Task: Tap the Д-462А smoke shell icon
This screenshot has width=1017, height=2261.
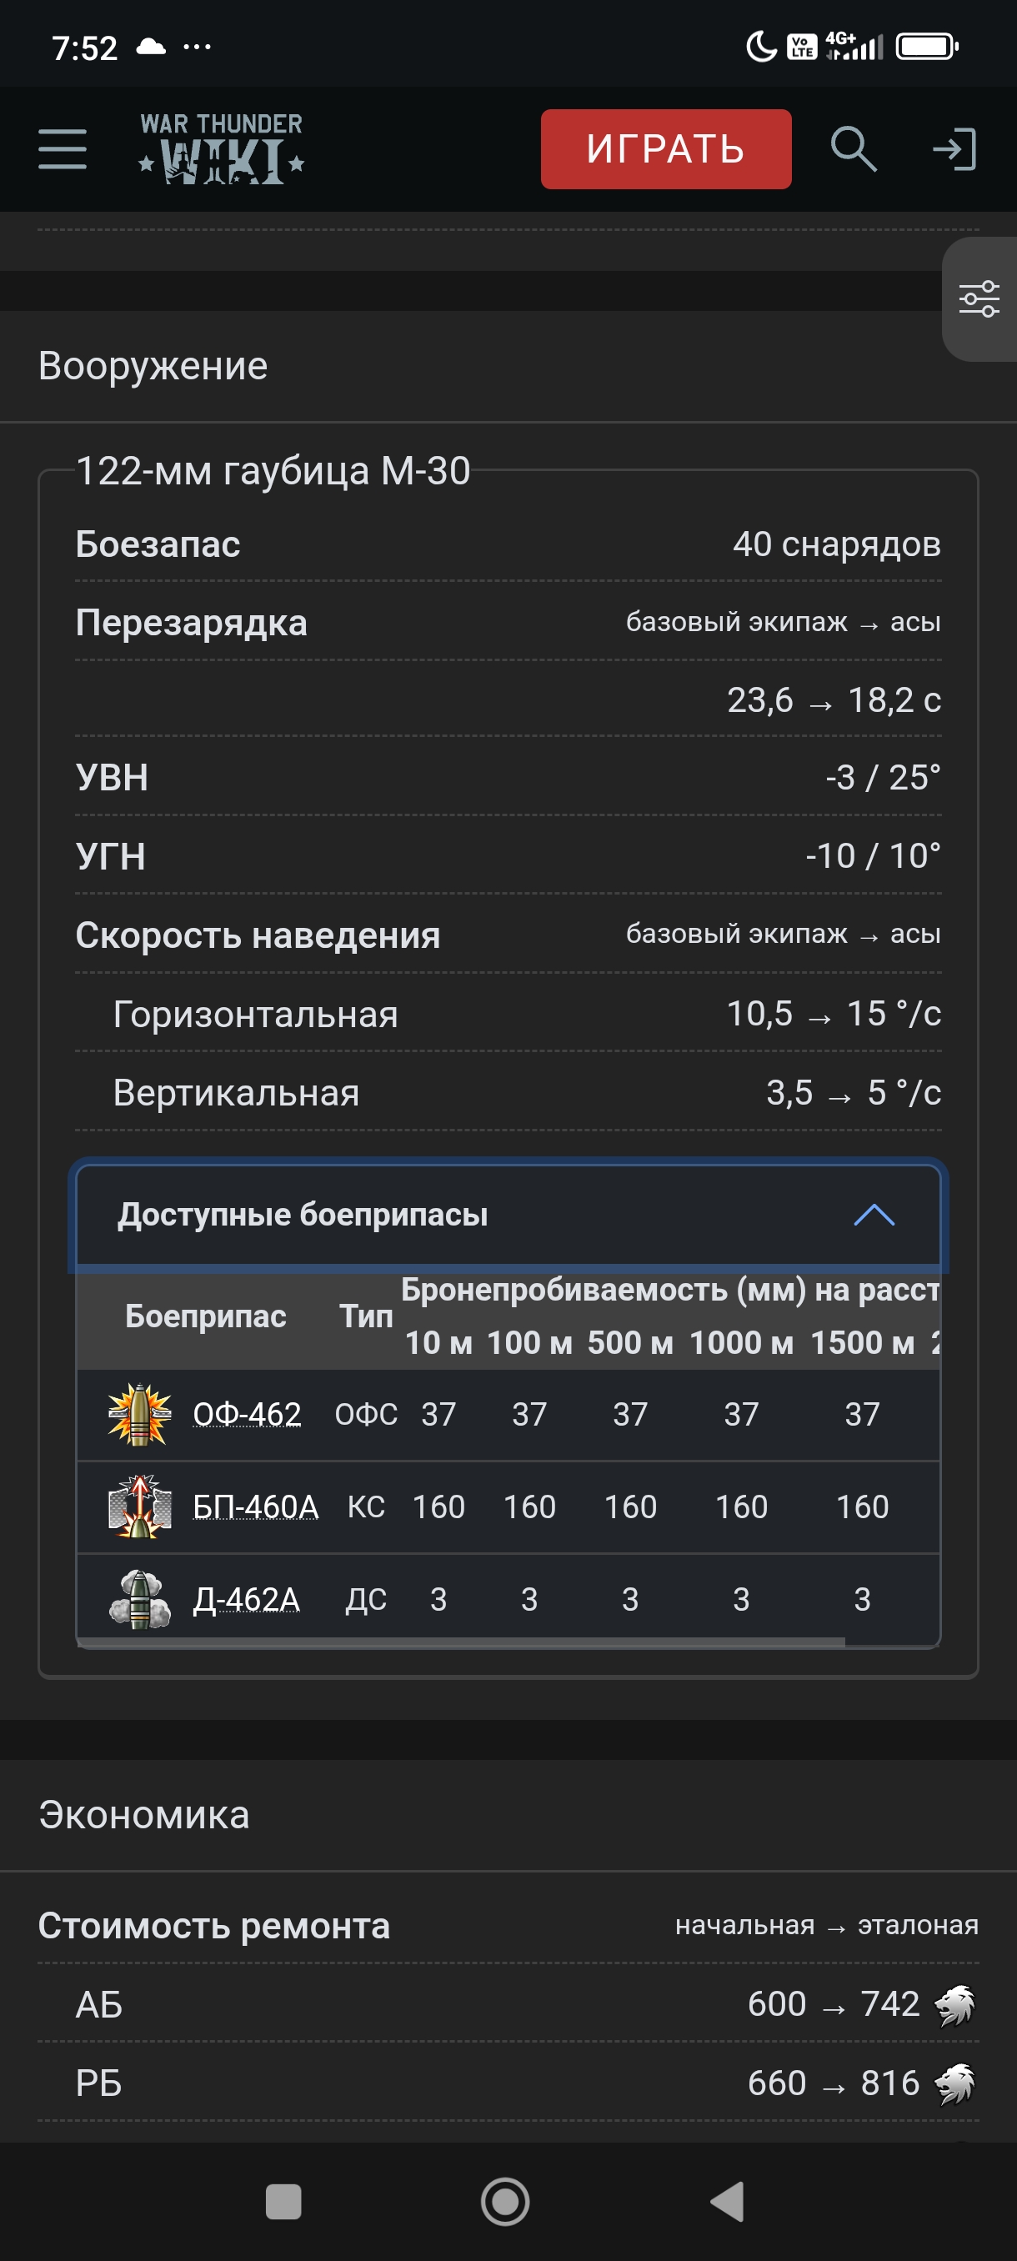Action: 138,1599
